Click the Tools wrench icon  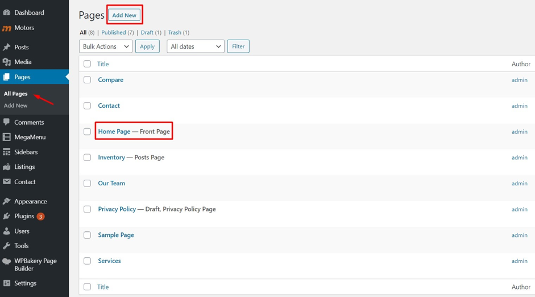[x=7, y=246]
